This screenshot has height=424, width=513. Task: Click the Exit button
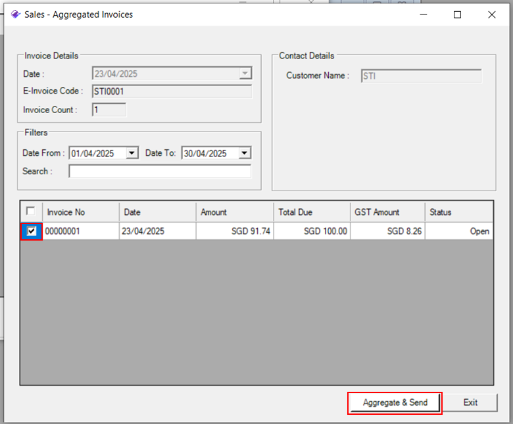pos(470,403)
